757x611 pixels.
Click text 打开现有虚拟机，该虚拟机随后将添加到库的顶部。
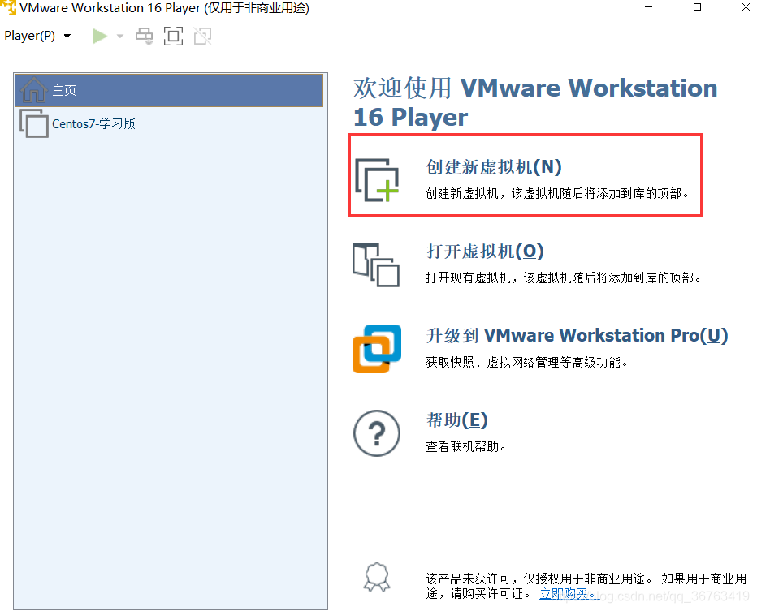click(564, 278)
